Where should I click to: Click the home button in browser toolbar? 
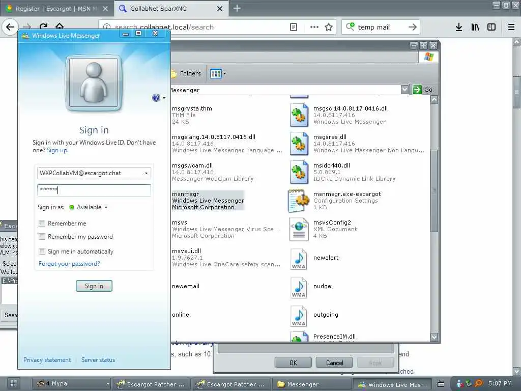tap(60, 26)
